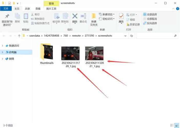This screenshot has height=128, width=180.
Task: Switch to large icons view in the status bar
Action: point(177,125)
